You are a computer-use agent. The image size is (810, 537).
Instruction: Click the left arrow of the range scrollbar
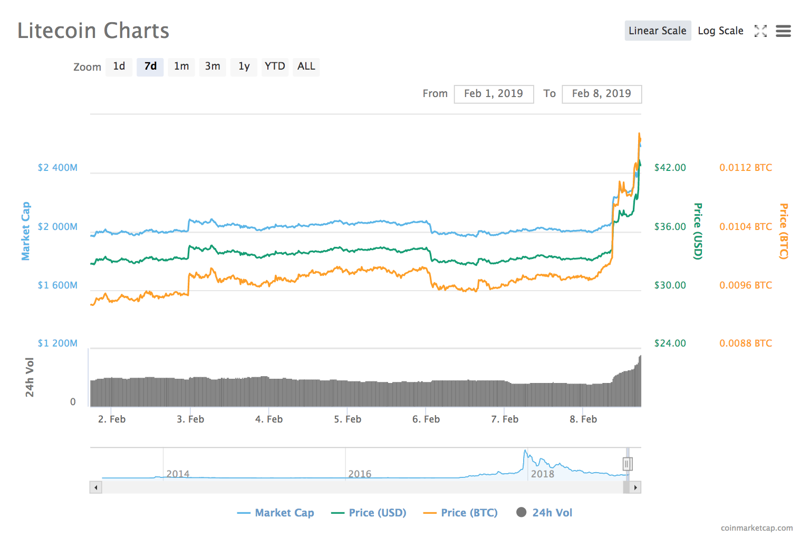click(95, 487)
